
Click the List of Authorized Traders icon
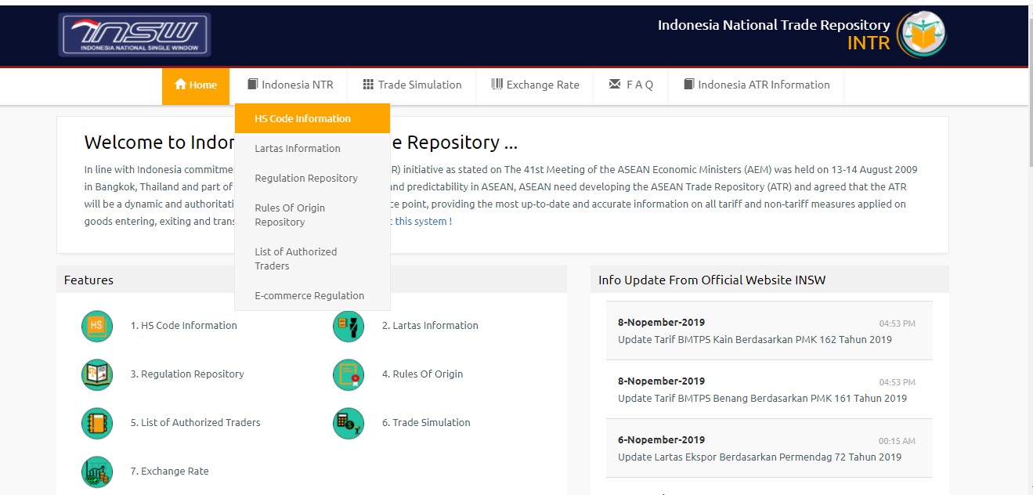pos(97,423)
